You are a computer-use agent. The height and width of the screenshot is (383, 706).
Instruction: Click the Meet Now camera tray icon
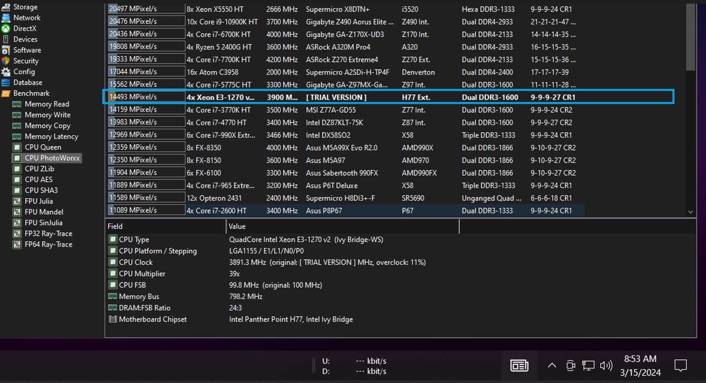coord(571,365)
